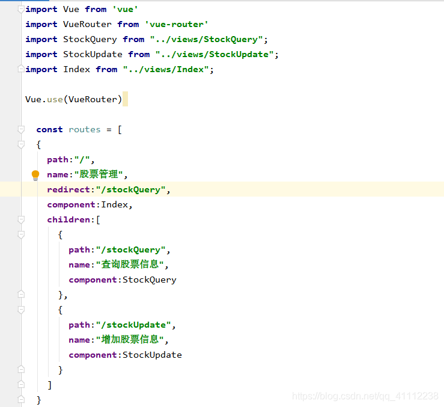Click the name string "股票管理"
This screenshot has width=444, height=407.
coord(99,174)
